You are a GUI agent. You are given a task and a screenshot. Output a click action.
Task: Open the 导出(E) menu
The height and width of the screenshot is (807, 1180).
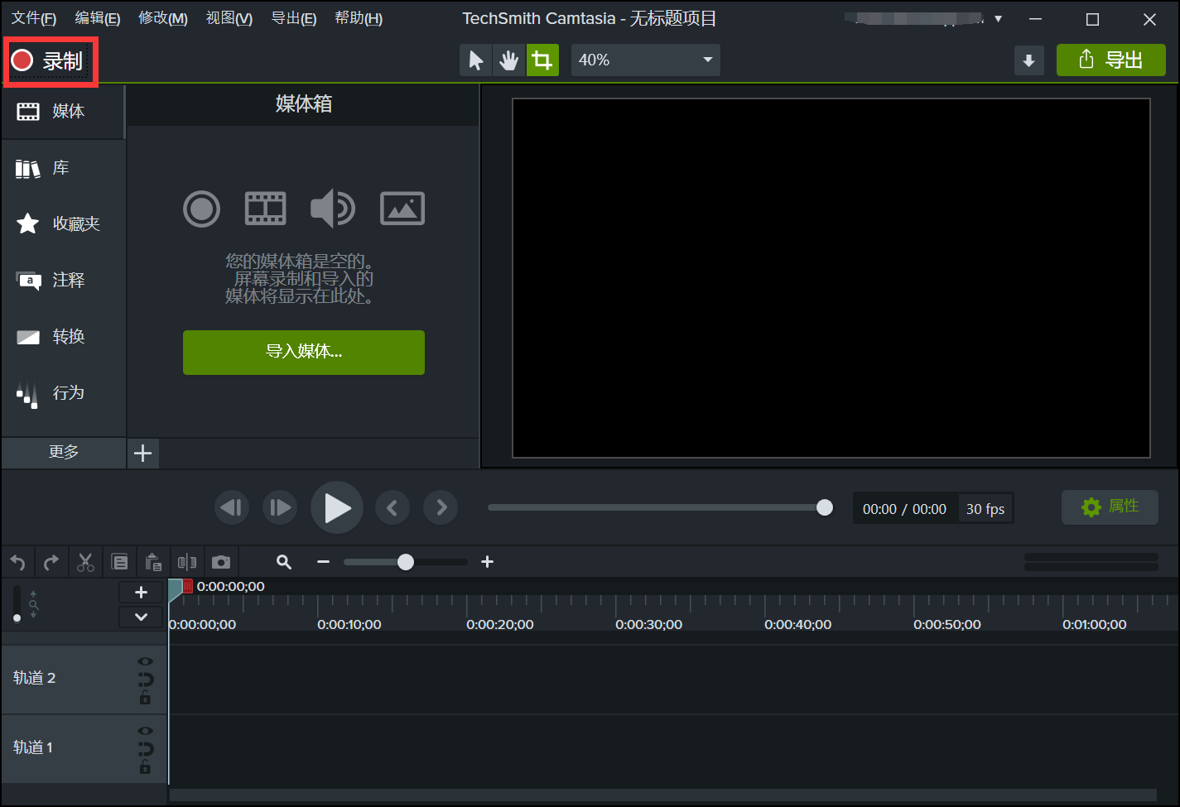tap(294, 18)
